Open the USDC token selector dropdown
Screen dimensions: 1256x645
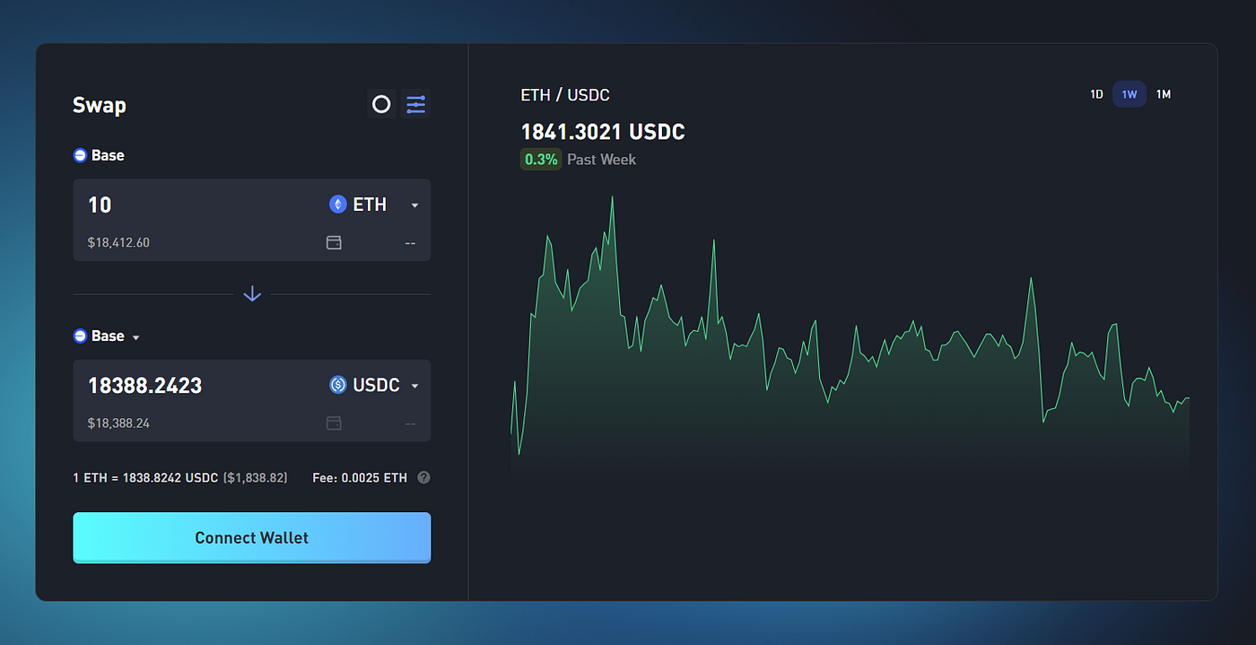click(x=414, y=385)
